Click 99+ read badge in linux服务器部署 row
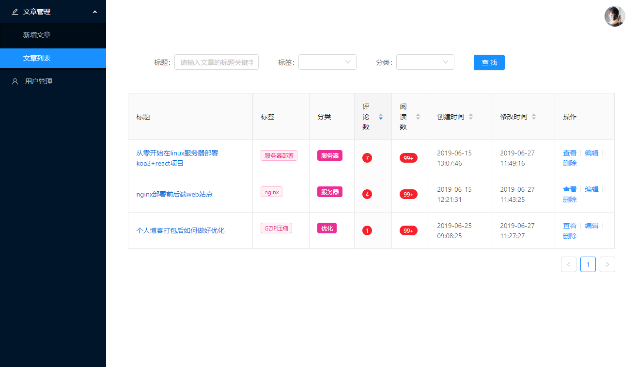637x367 pixels. pos(408,158)
